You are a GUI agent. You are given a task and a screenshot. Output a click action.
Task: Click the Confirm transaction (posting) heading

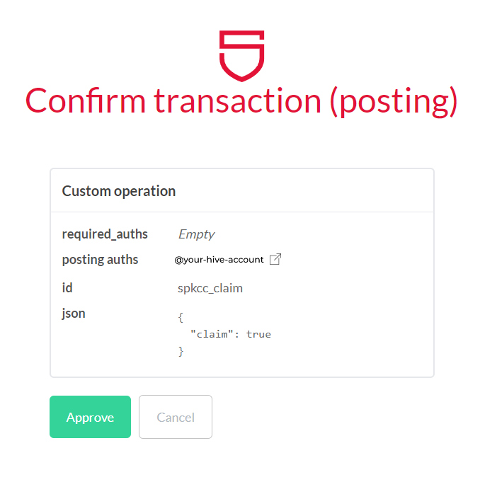(x=241, y=101)
